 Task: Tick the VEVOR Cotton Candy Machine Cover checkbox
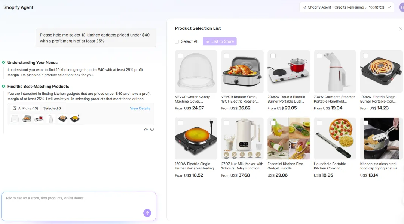pos(180,56)
